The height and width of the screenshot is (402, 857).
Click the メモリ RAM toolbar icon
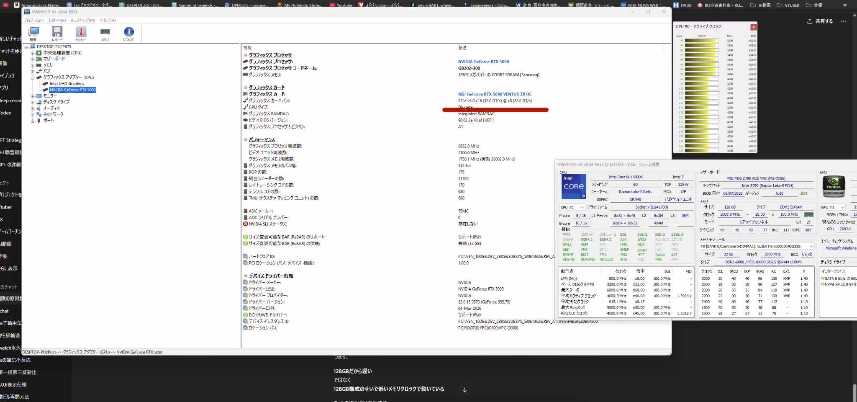click(105, 33)
